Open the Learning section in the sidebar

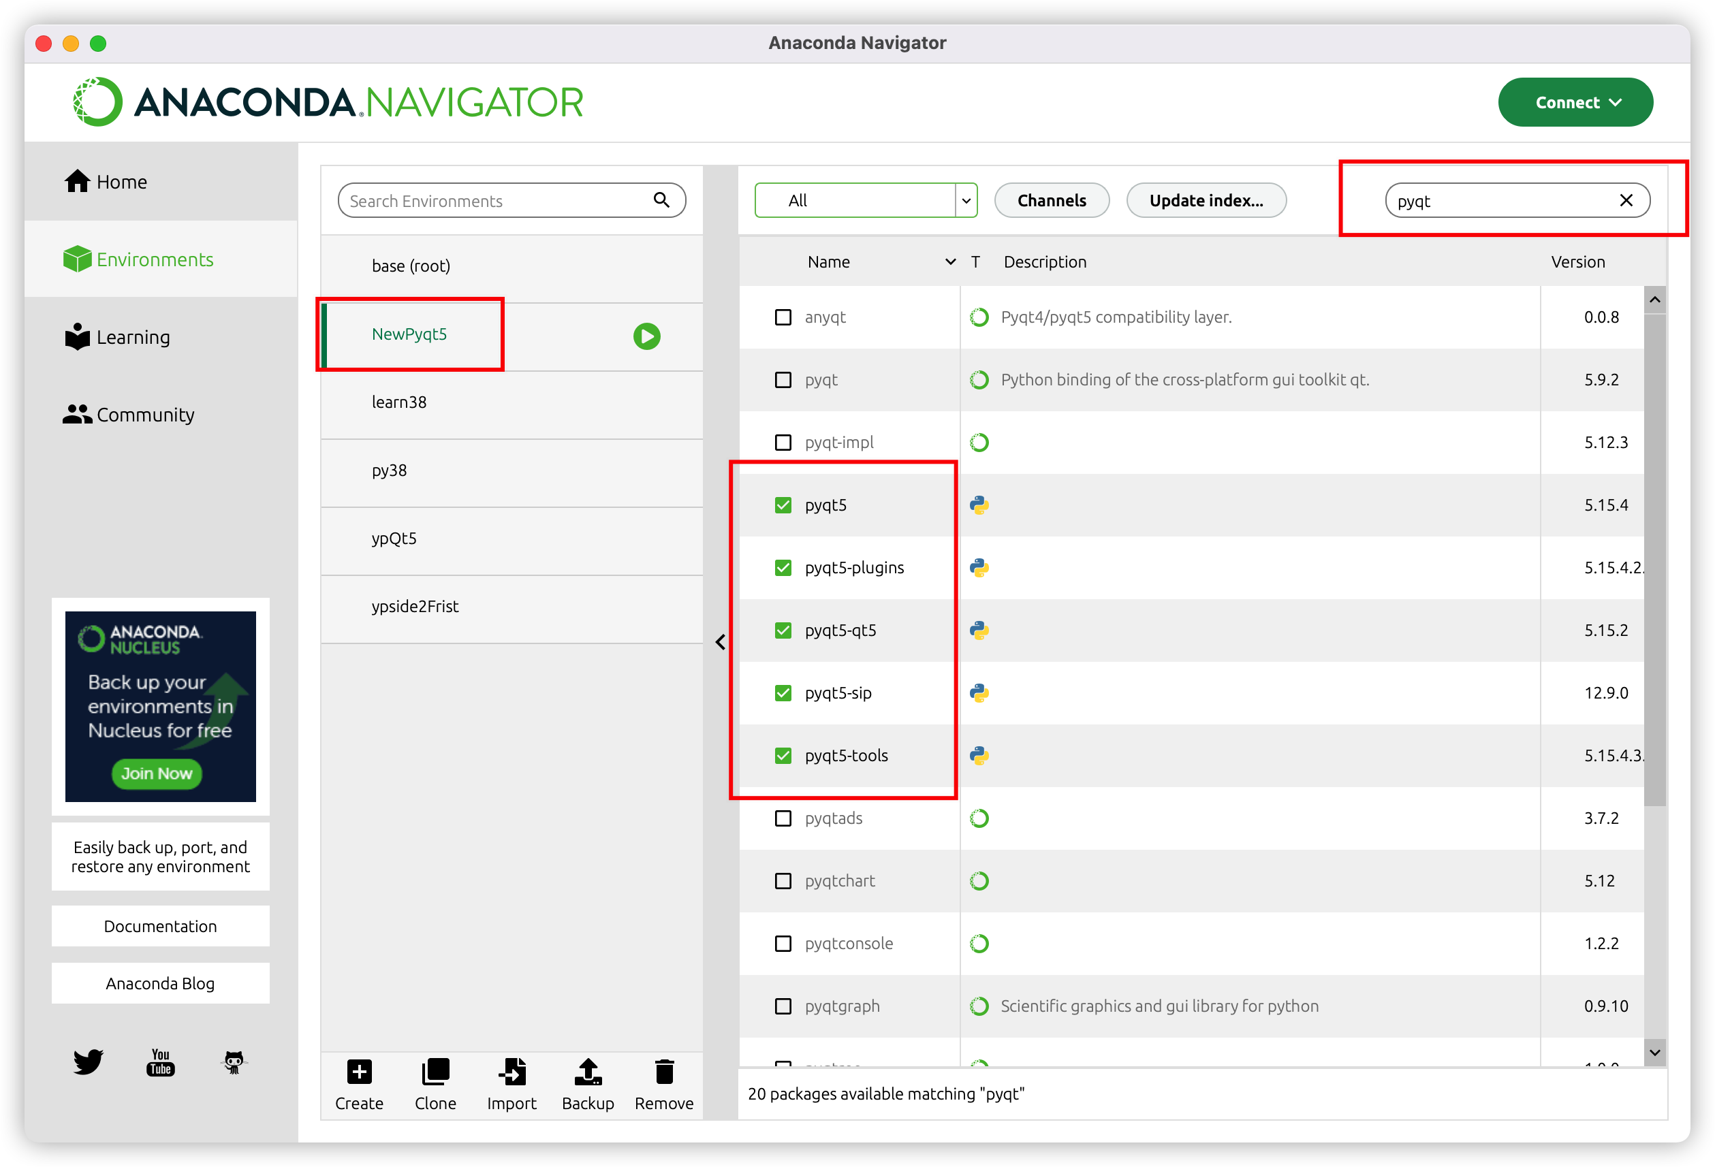pyautogui.click(x=118, y=337)
